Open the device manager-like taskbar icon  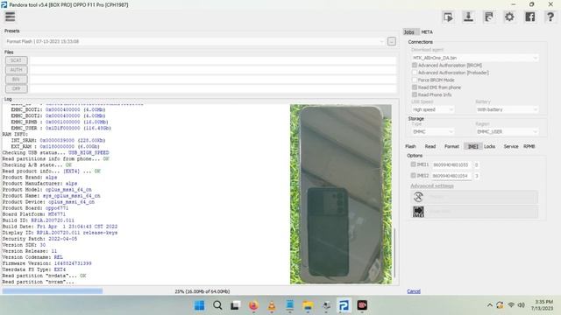[x=326, y=305]
